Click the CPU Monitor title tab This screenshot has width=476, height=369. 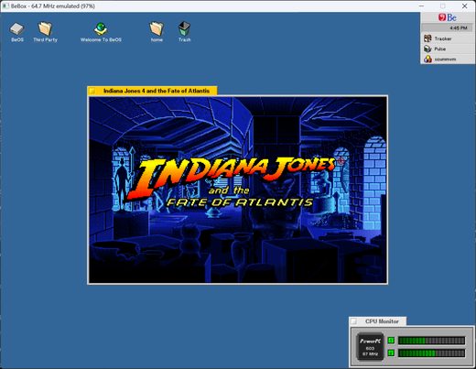(382, 321)
